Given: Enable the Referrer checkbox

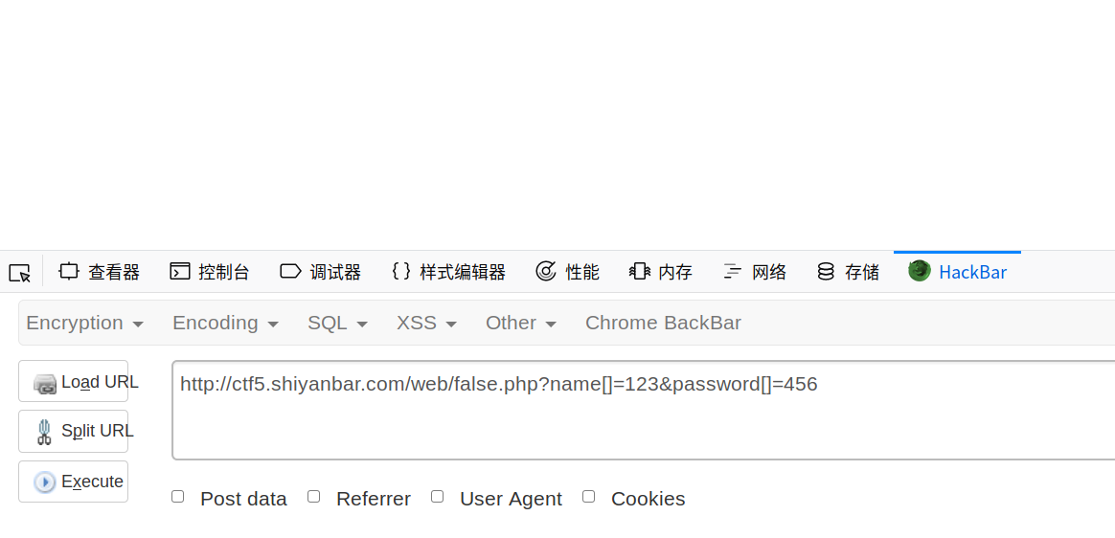Looking at the screenshot, I should 313,497.
